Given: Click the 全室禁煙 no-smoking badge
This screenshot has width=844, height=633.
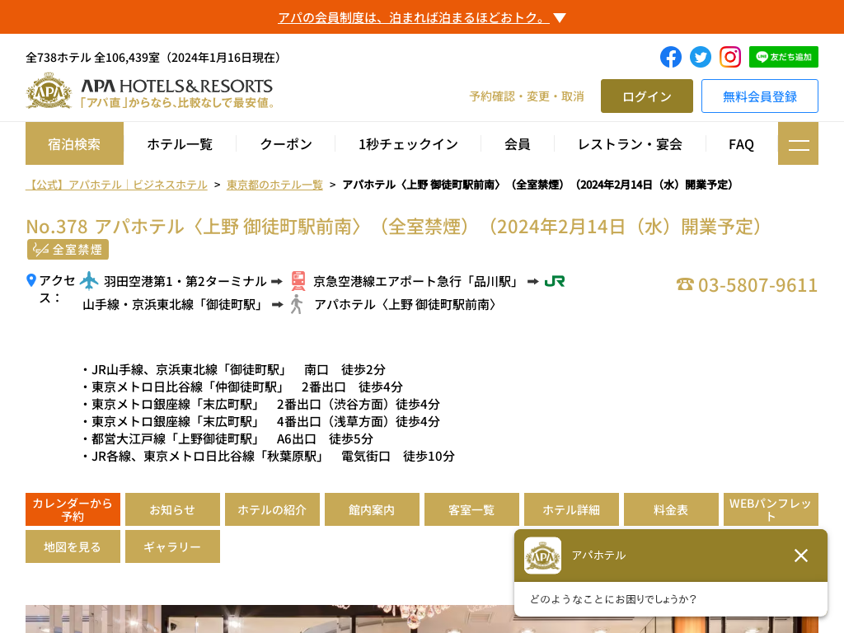Looking at the screenshot, I should click(x=68, y=250).
